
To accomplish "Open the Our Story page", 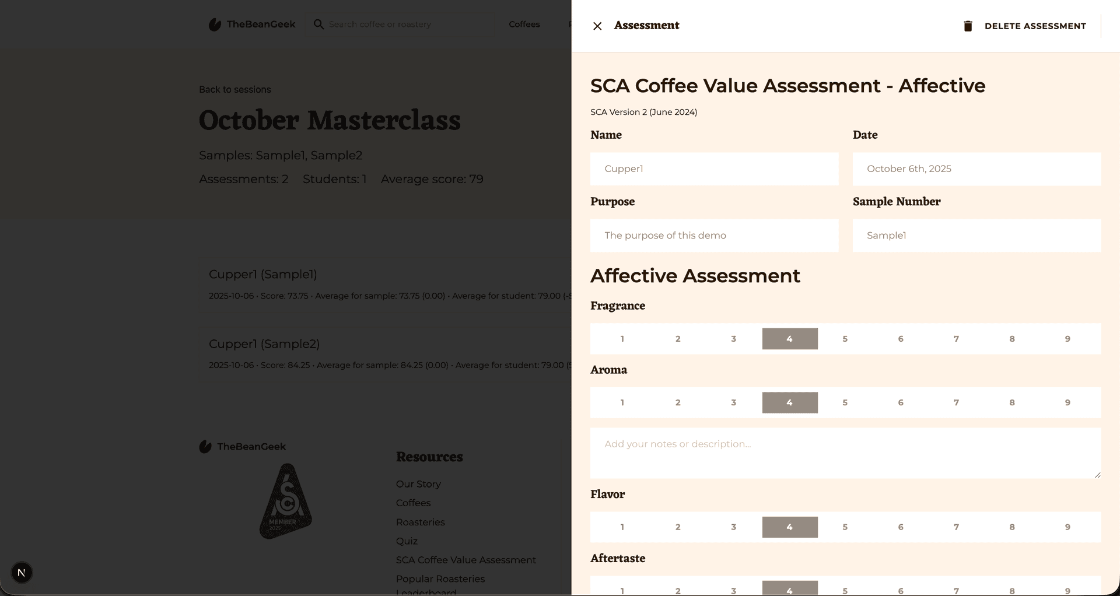I will coord(418,483).
